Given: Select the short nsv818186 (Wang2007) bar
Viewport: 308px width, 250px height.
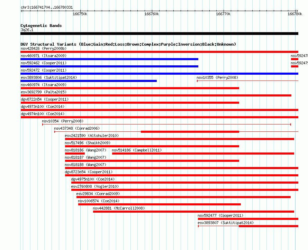Looking at the screenshot, I should coord(75,154).
